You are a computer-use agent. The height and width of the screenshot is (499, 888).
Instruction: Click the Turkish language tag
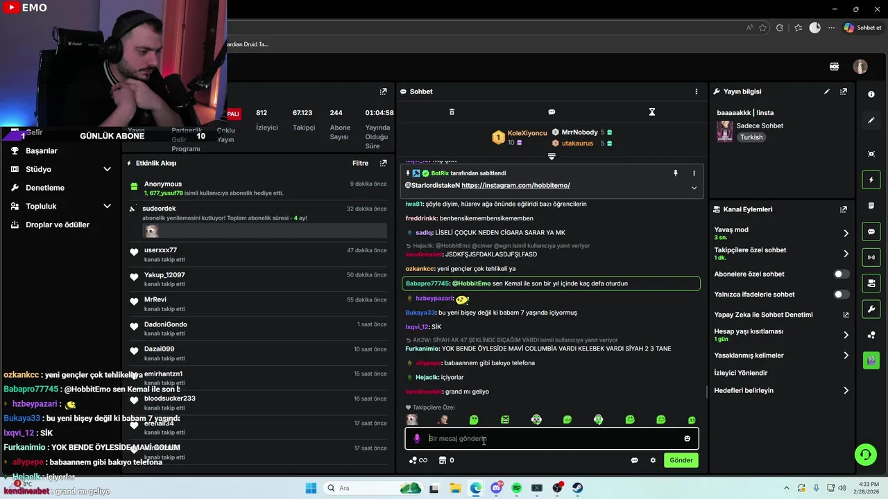tap(751, 137)
